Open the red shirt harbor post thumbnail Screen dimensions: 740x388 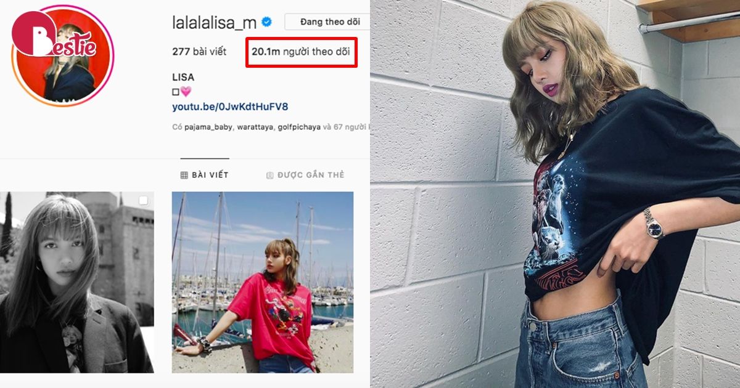(263, 282)
